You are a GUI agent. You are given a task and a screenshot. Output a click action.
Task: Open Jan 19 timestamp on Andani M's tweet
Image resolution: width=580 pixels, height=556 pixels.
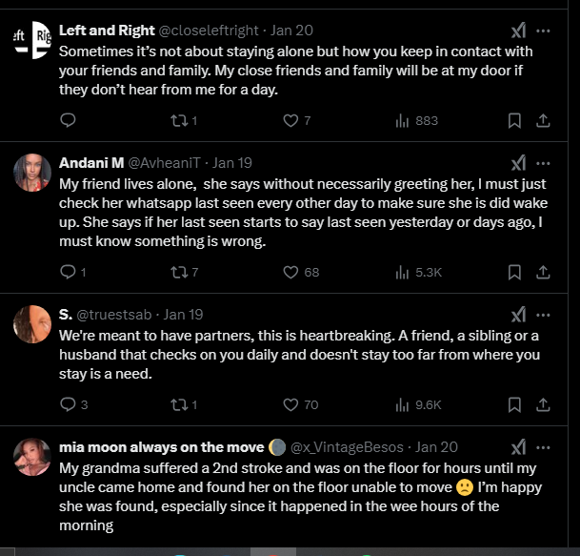[x=232, y=163]
